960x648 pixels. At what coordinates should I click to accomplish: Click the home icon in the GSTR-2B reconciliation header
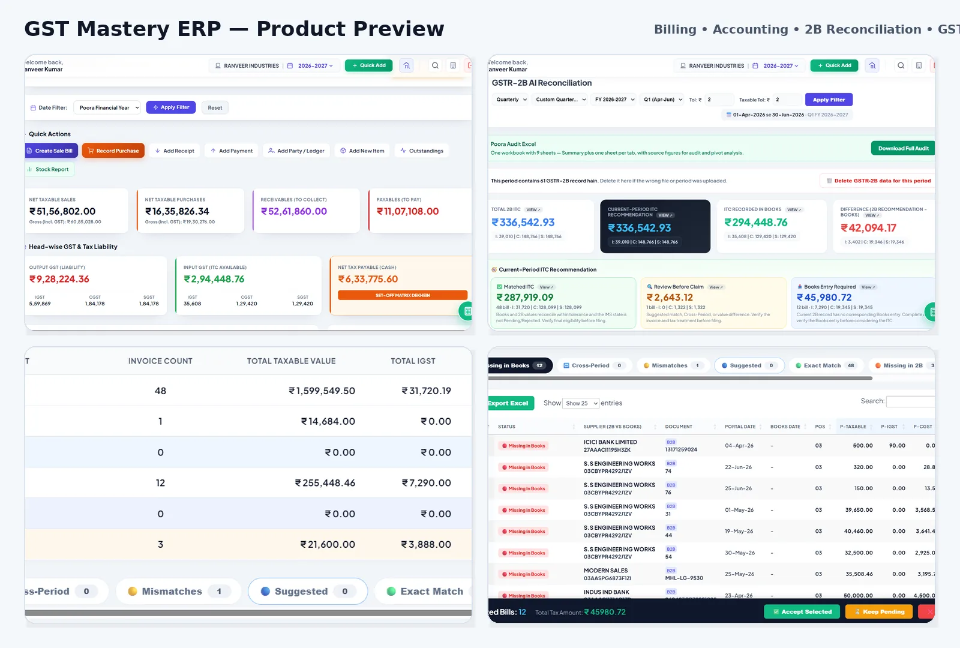(x=872, y=65)
